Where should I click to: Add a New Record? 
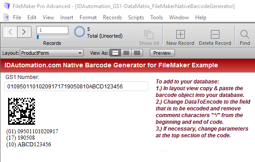coord(180,37)
